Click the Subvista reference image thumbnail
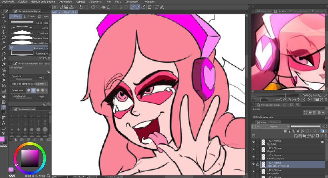 click(288, 52)
